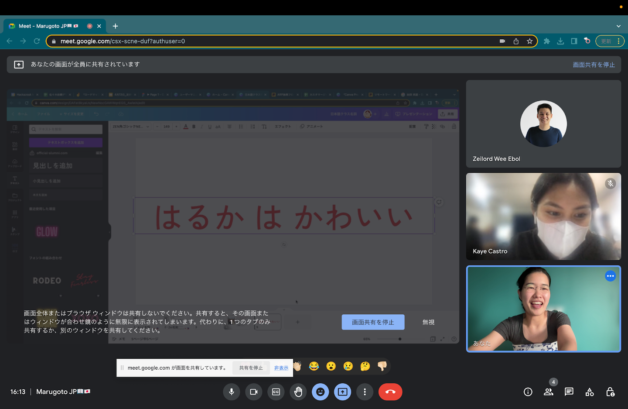Open a new browser tab
Viewport: 628px width, 409px height.
pyautogui.click(x=115, y=26)
